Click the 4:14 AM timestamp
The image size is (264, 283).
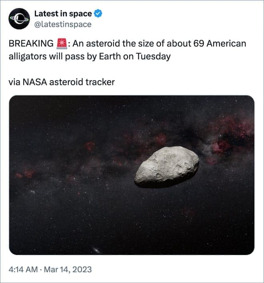22,269
